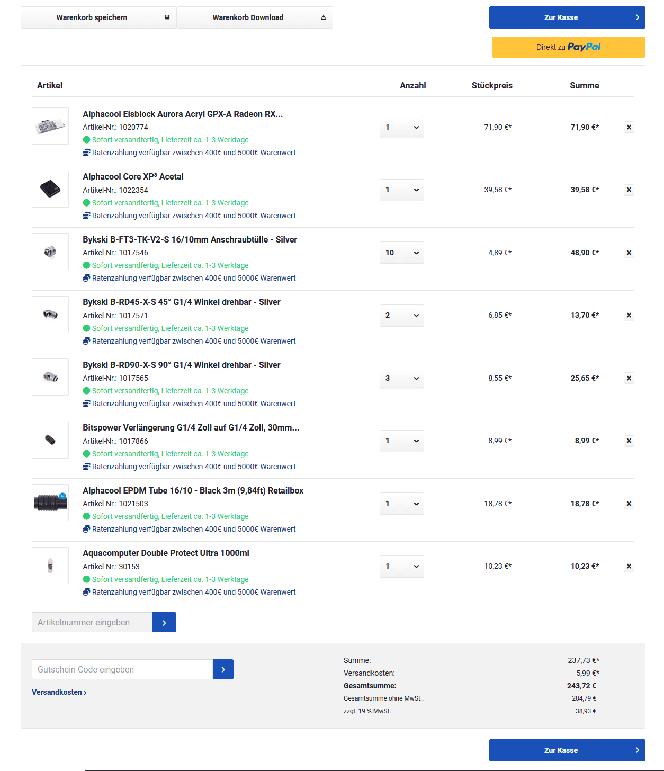
Task: Submit the article number arrow button
Action: (164, 622)
